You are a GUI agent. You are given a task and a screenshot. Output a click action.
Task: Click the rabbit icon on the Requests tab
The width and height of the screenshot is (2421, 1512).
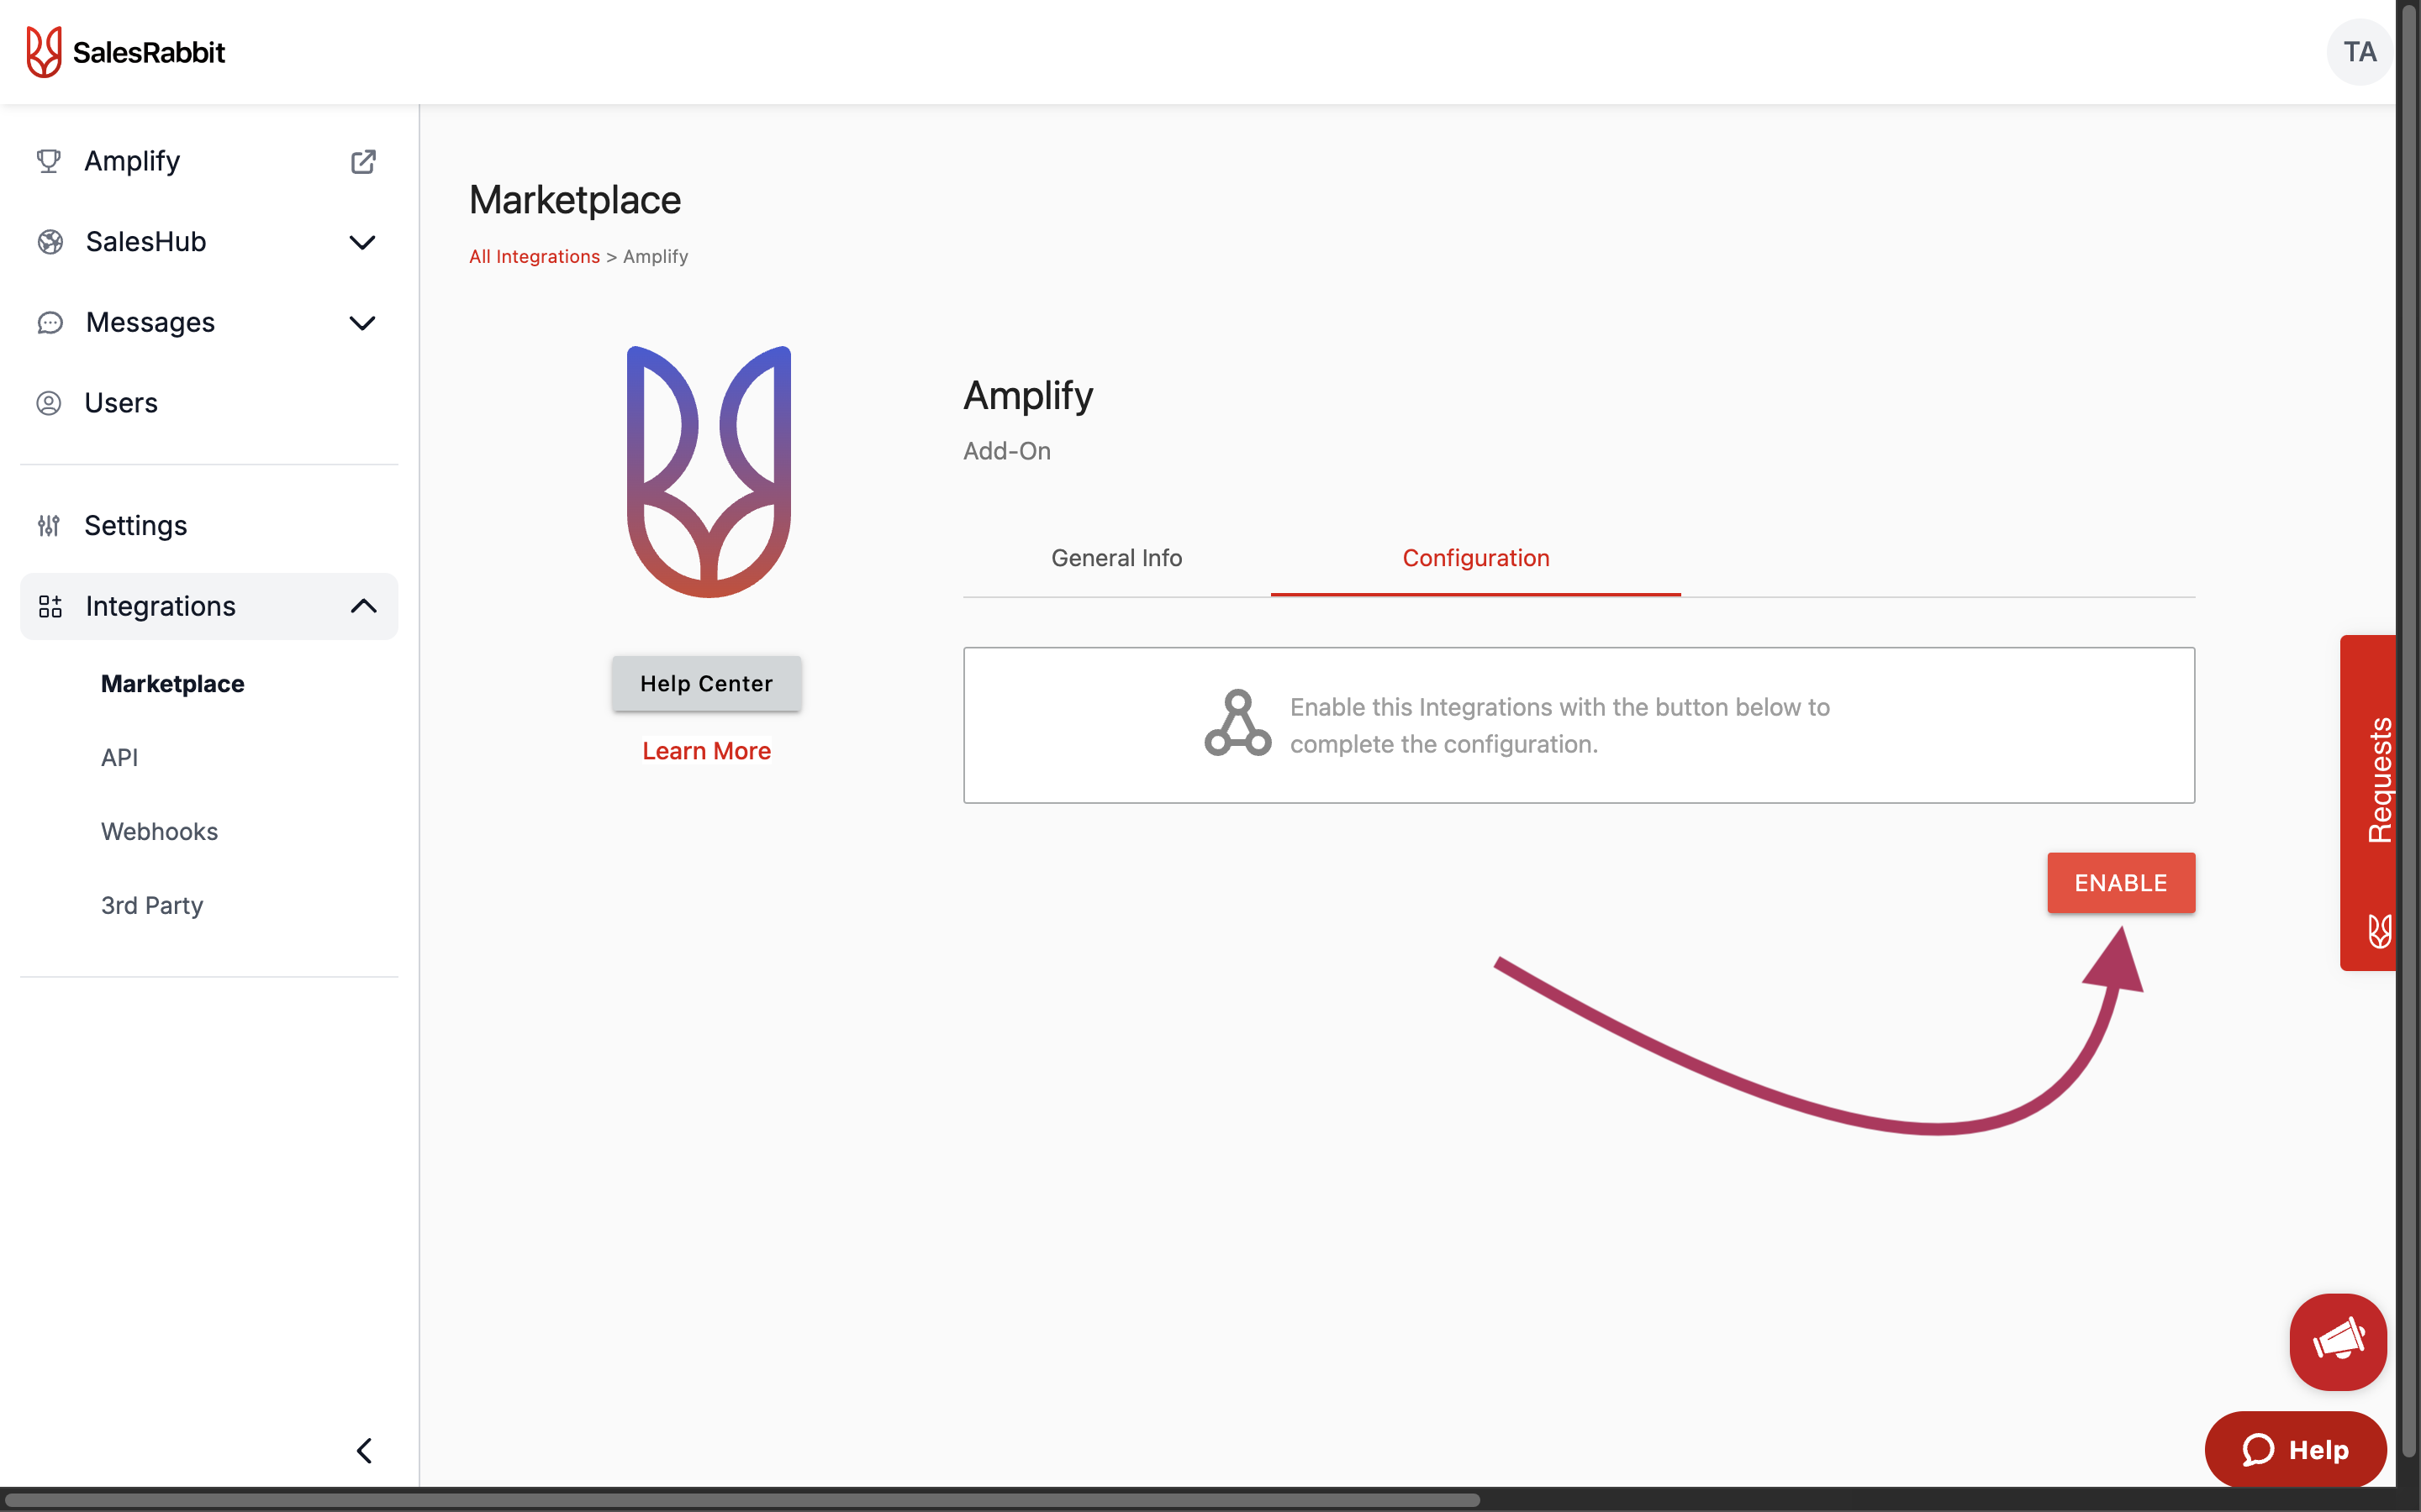point(2379,931)
